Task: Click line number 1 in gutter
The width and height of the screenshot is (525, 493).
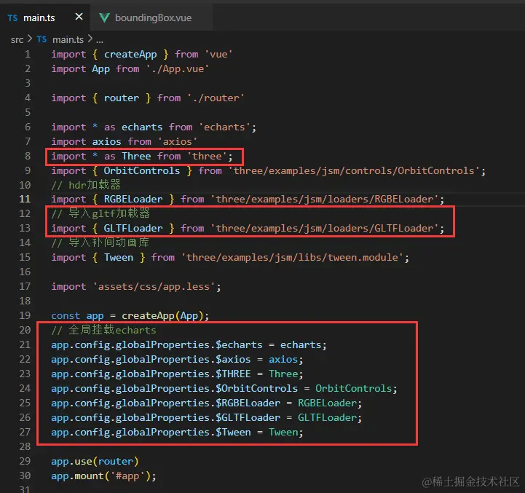Action: pyautogui.click(x=28, y=55)
